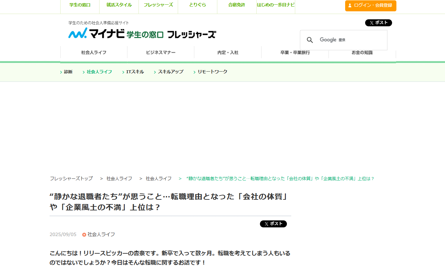Image resolution: width=445 pixels, height=267 pixels.
Task: Click the login and member registration button
Action: (x=370, y=6)
